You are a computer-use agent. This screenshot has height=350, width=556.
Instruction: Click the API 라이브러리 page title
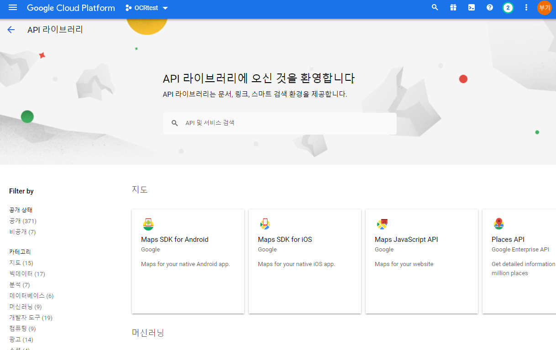pyautogui.click(x=55, y=30)
